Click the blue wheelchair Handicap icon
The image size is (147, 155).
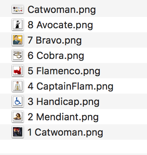(18, 101)
